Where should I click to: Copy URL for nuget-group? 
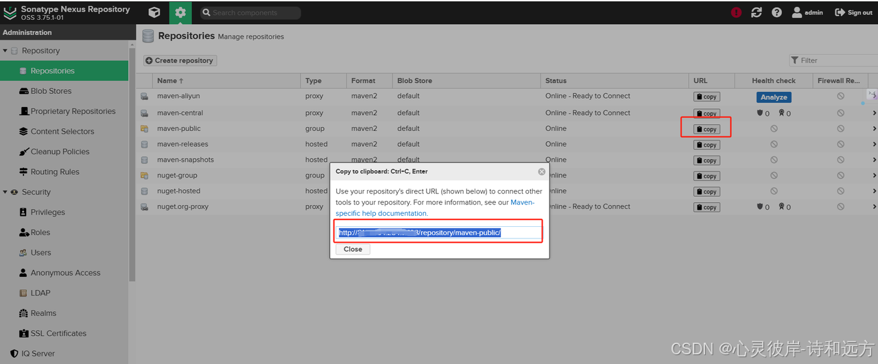(x=707, y=176)
